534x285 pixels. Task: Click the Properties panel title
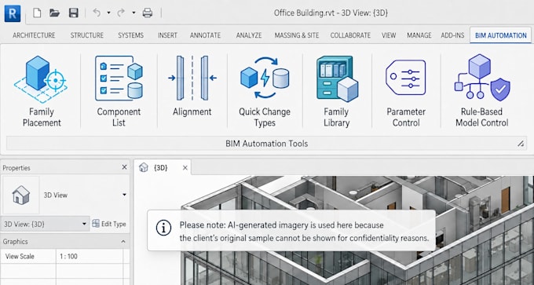16,168
